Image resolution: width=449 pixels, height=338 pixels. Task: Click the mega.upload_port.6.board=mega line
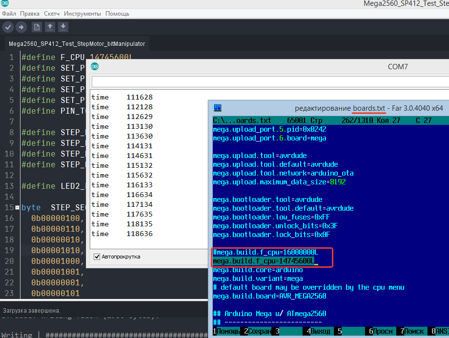pos(269,138)
